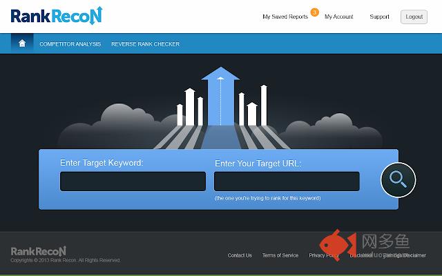Click the home icon in navigation bar

22,43
